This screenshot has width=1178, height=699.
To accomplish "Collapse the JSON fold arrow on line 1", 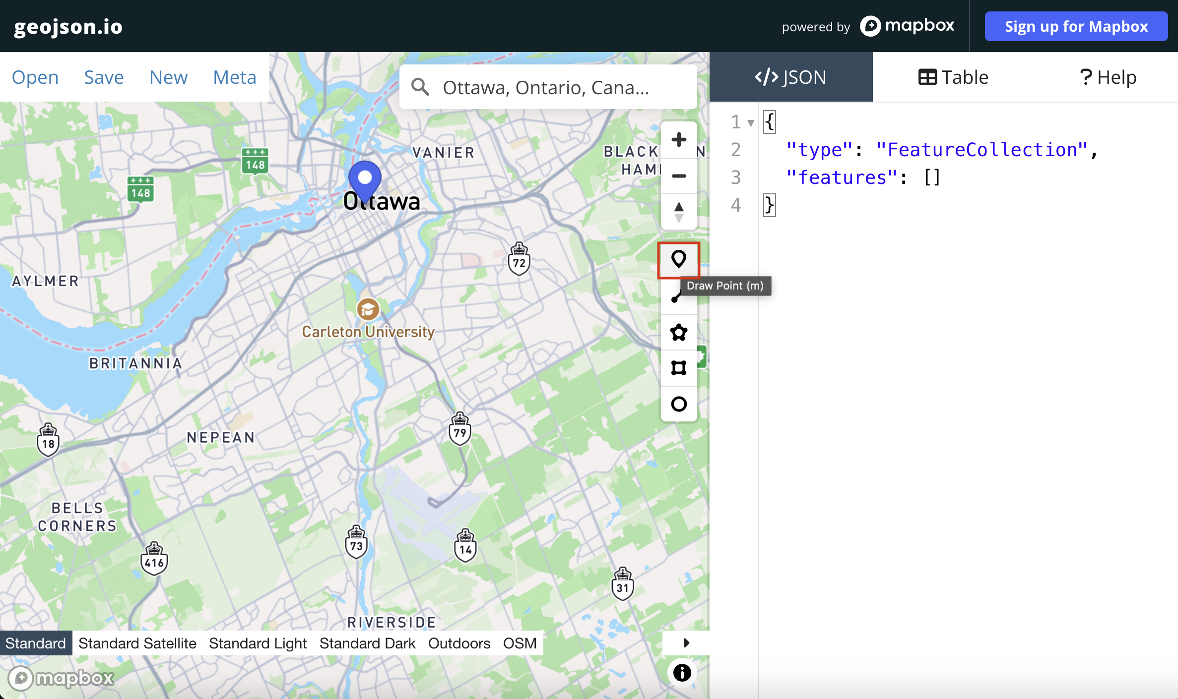I will [751, 122].
